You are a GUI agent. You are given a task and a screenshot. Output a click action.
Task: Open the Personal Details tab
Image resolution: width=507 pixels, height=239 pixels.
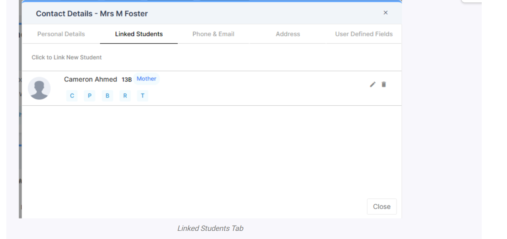coord(61,34)
